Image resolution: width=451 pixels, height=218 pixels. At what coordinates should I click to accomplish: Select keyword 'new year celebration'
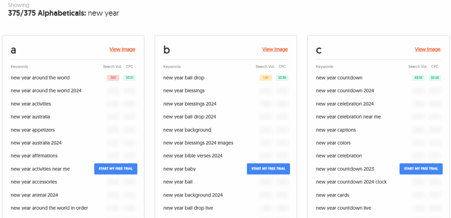coord(339,156)
